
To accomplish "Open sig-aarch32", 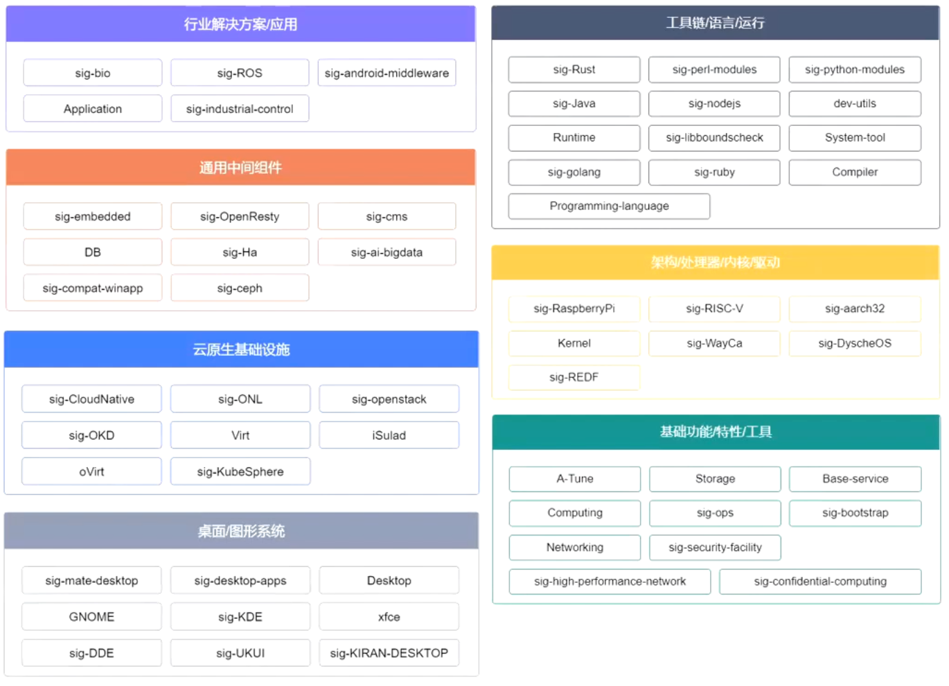I will point(855,309).
